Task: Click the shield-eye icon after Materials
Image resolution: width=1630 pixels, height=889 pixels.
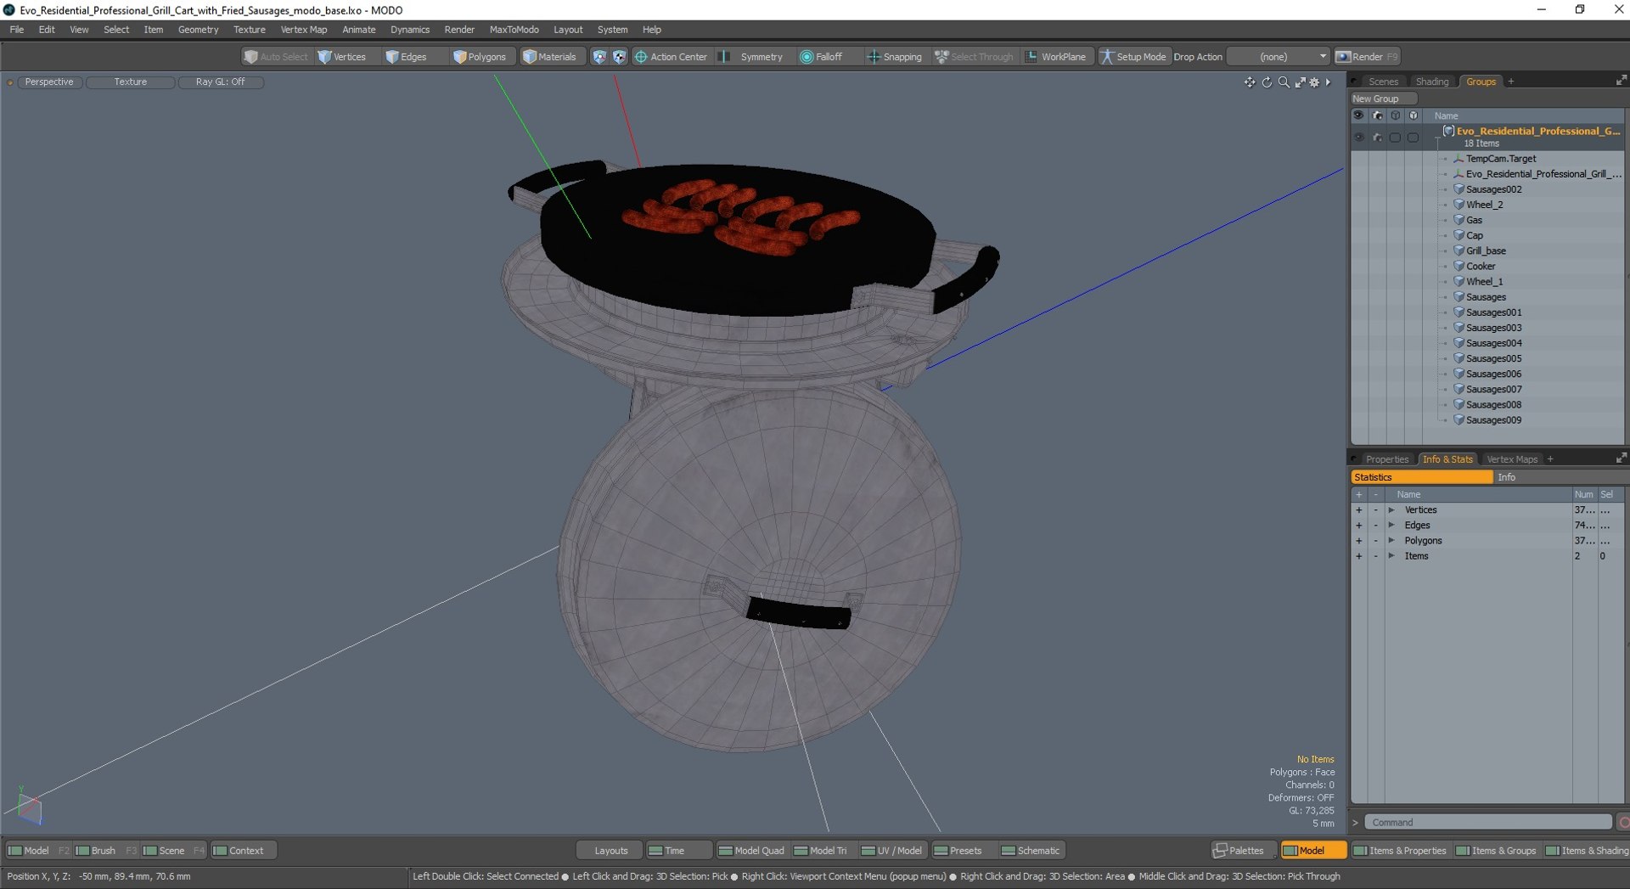Action: click(x=599, y=57)
